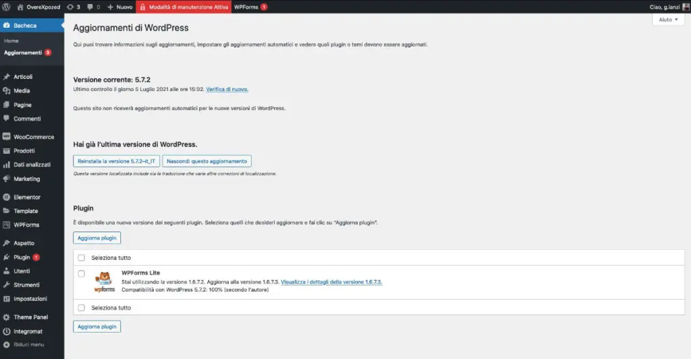Click the plus Nuovo icon

(x=110, y=7)
